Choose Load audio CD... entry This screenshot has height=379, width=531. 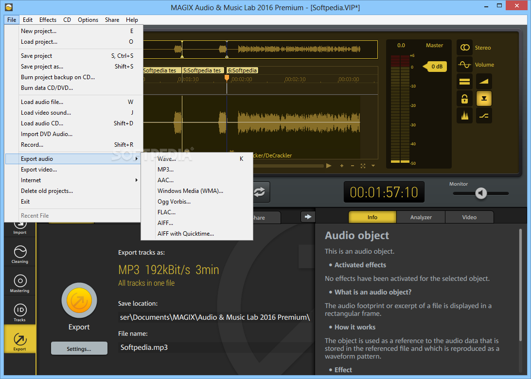coord(73,123)
